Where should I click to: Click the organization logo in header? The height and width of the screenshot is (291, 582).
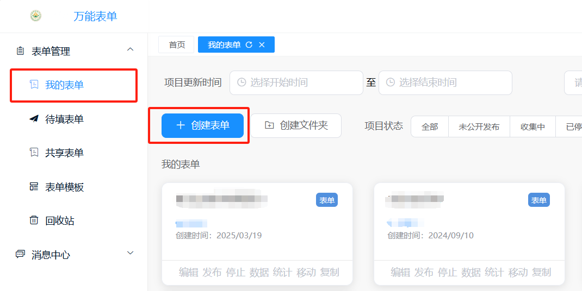(x=36, y=16)
